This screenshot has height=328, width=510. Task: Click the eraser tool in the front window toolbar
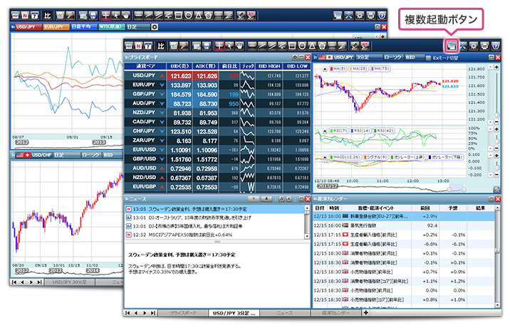pyautogui.click(x=355, y=46)
